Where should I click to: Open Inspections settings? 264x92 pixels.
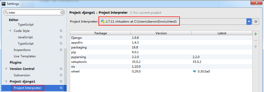[22, 50]
